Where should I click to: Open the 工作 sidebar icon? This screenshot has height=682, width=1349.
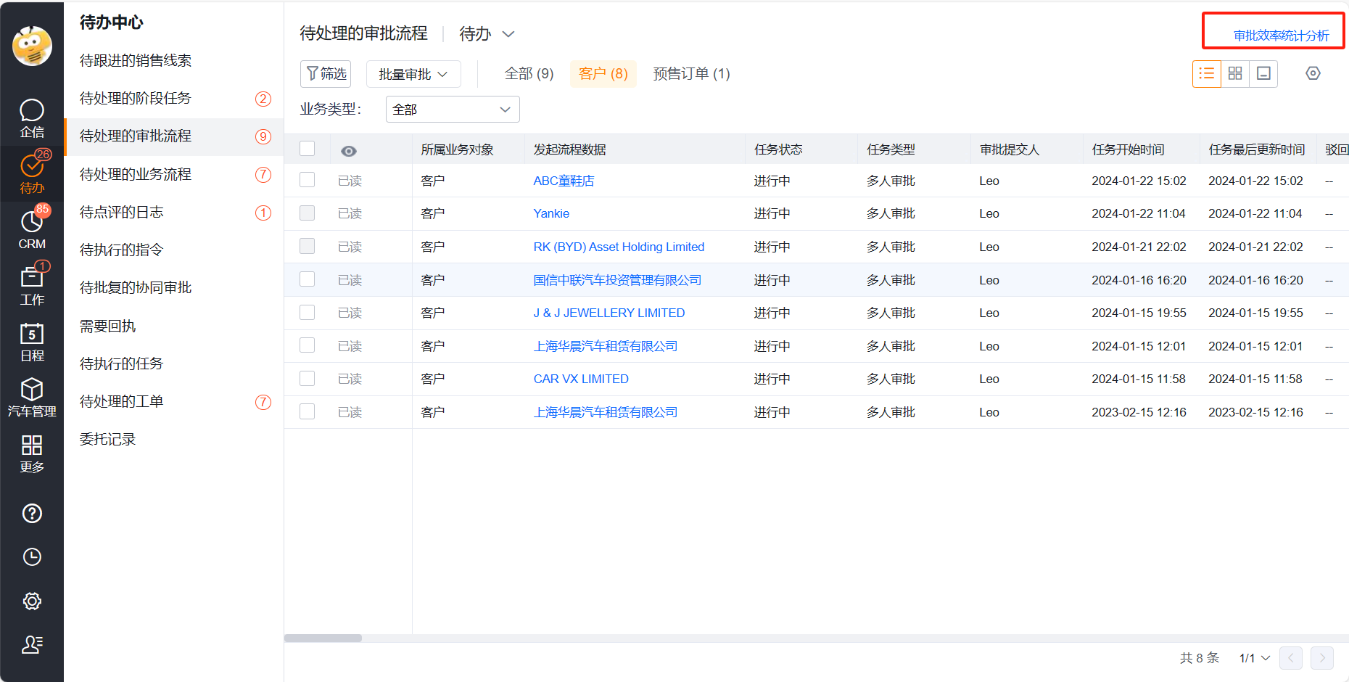tap(32, 285)
